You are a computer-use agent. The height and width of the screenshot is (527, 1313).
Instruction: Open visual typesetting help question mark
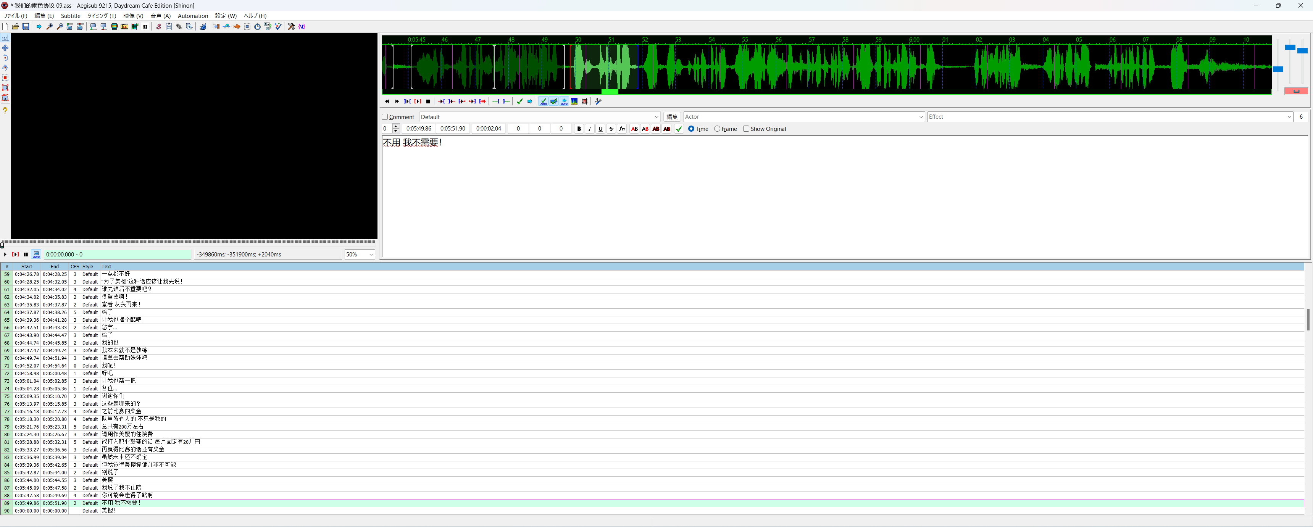pyautogui.click(x=5, y=110)
